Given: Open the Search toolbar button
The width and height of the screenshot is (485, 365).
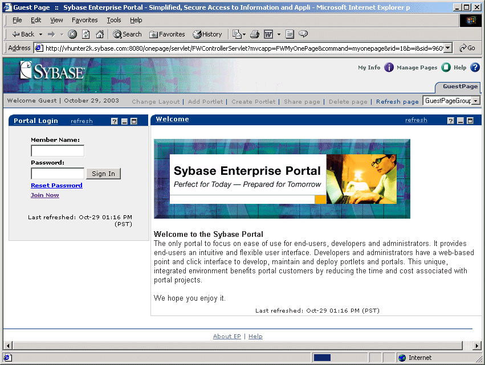Looking at the screenshot, I should 127,34.
